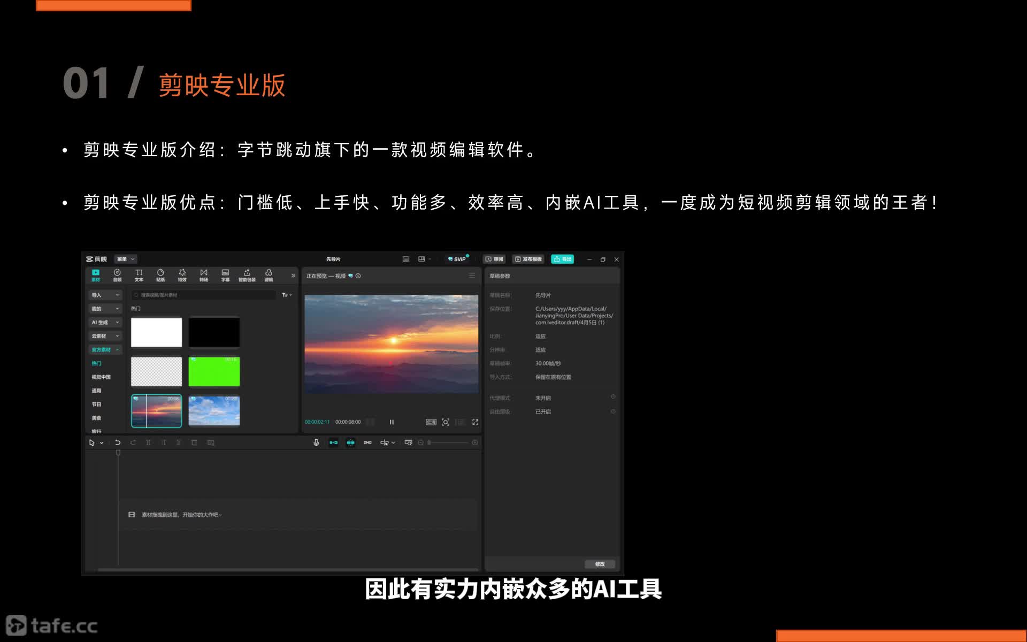The height and width of the screenshot is (642, 1027).
Task: Select the 视觉中国 category
Action: (x=101, y=377)
